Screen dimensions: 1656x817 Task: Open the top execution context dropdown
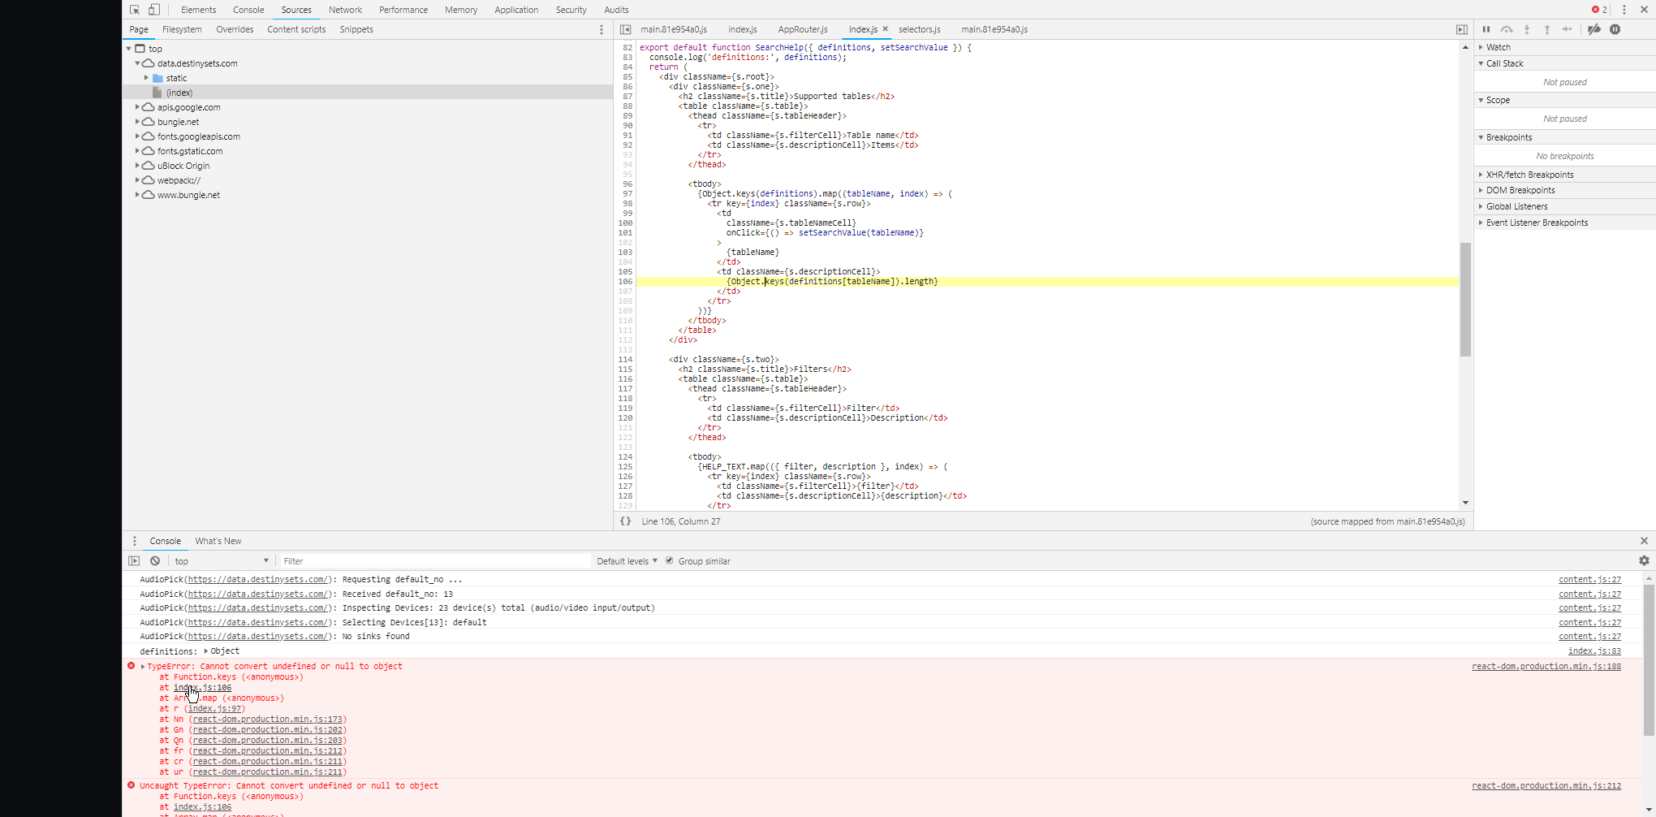tap(221, 561)
